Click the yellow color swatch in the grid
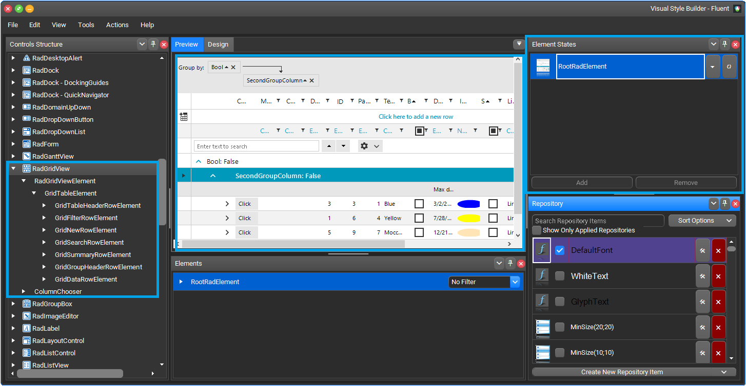Viewport: 746px width, 386px height. 468,218
